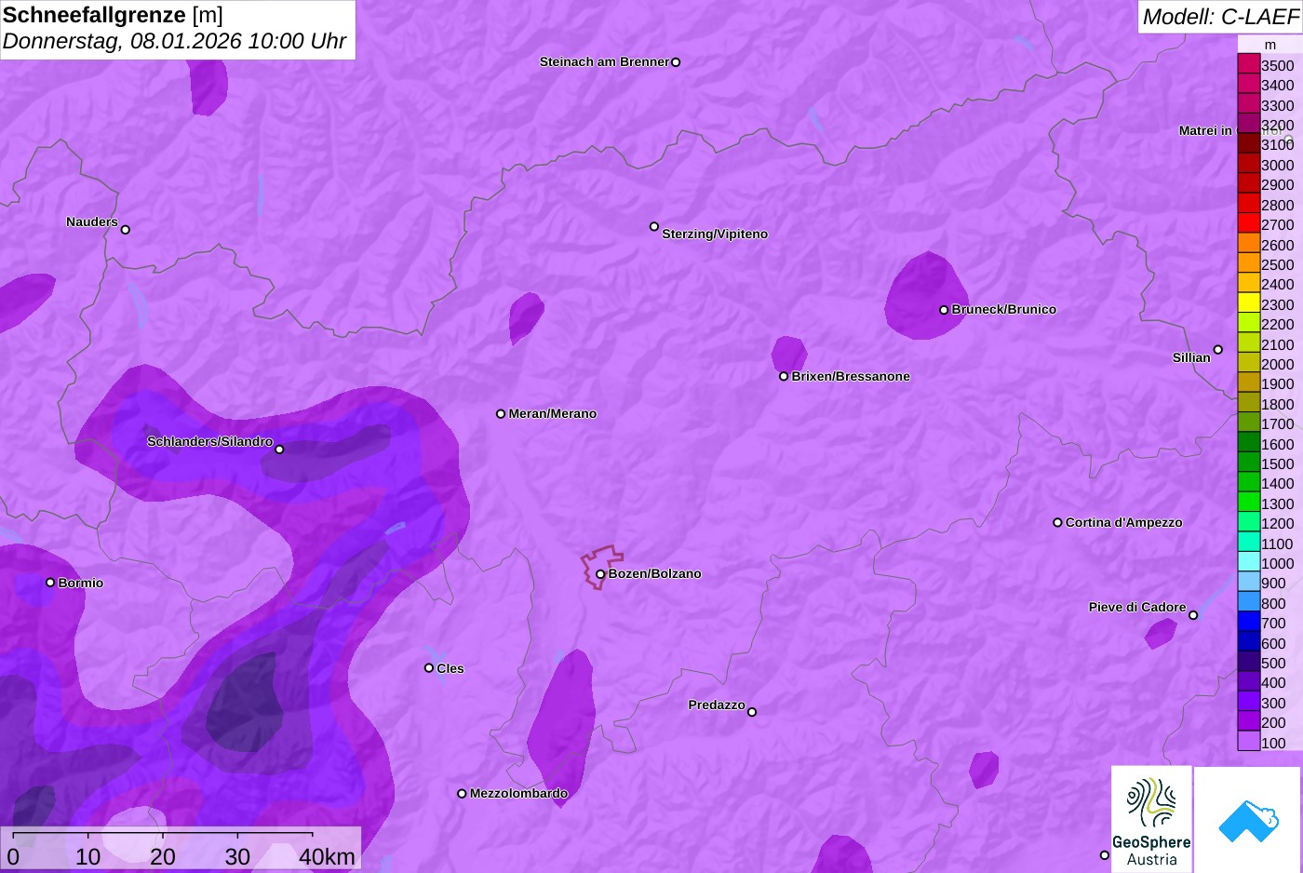Click the Sterzing/Vipiteno label text
This screenshot has width=1303, height=873.
pyautogui.click(x=715, y=235)
